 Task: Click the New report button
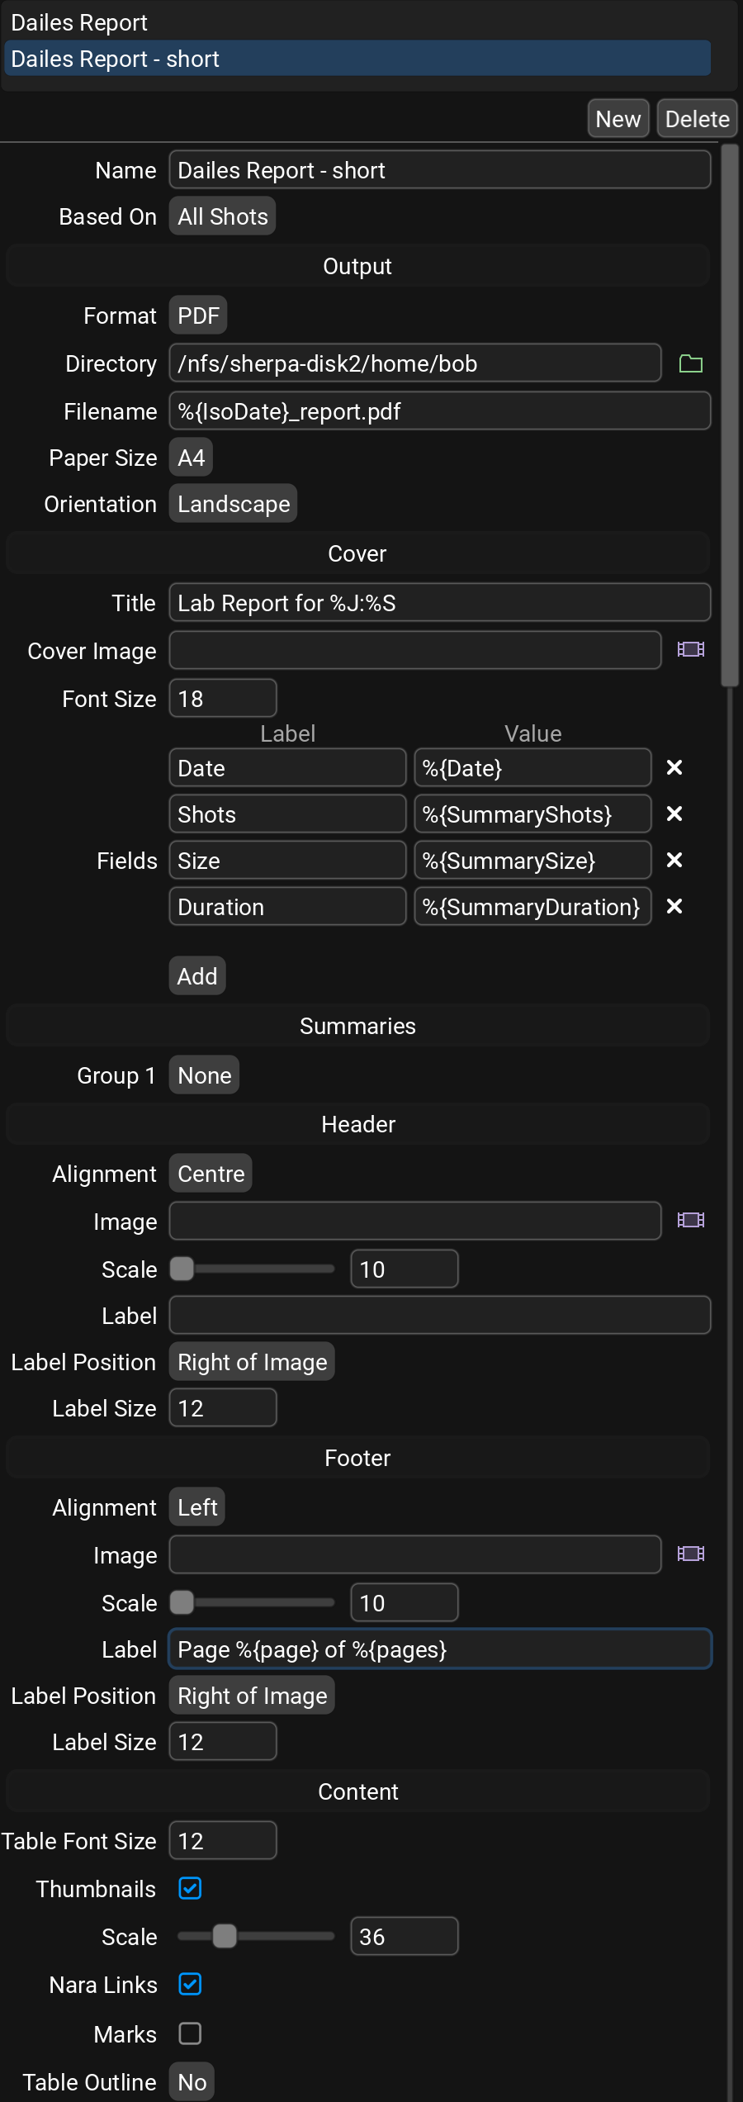pos(618,119)
